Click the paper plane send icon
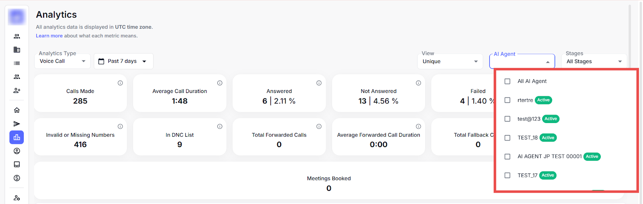This screenshot has width=643, height=204. 17,124
